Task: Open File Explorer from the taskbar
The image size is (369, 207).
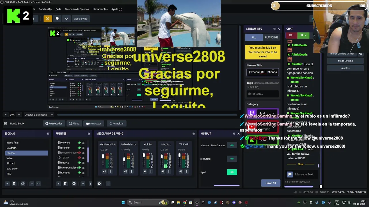Action: pyautogui.click(x=178, y=202)
